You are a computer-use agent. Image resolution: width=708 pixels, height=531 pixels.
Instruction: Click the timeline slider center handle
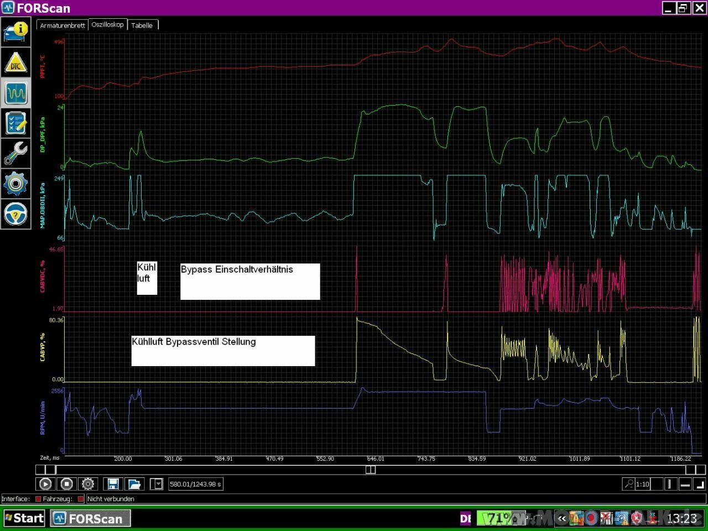[371, 470]
